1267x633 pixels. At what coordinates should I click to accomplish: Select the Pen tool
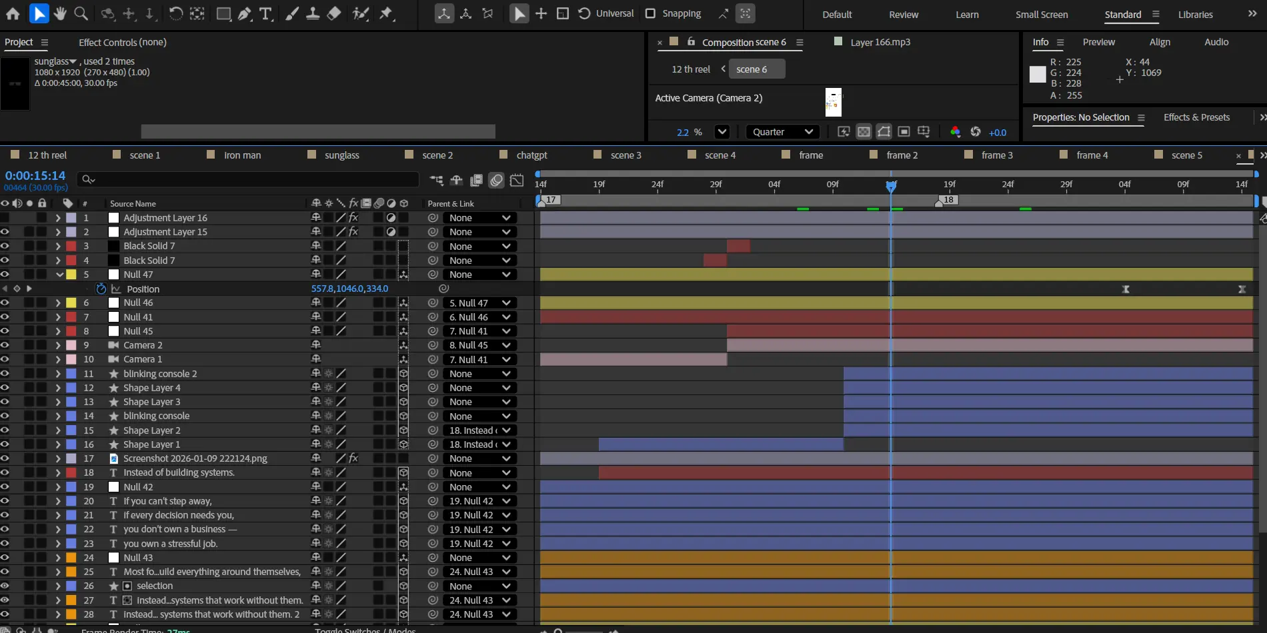[x=245, y=13]
